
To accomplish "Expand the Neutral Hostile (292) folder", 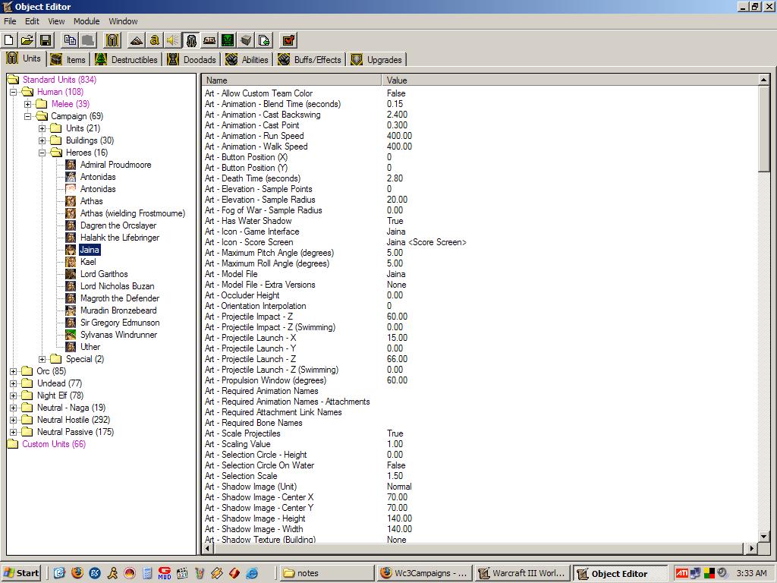I will [x=14, y=420].
